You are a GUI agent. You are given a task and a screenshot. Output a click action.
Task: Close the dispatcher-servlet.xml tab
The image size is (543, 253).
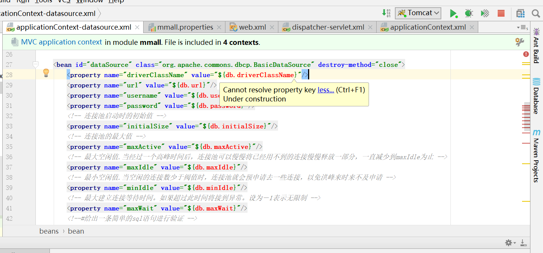[370, 27]
